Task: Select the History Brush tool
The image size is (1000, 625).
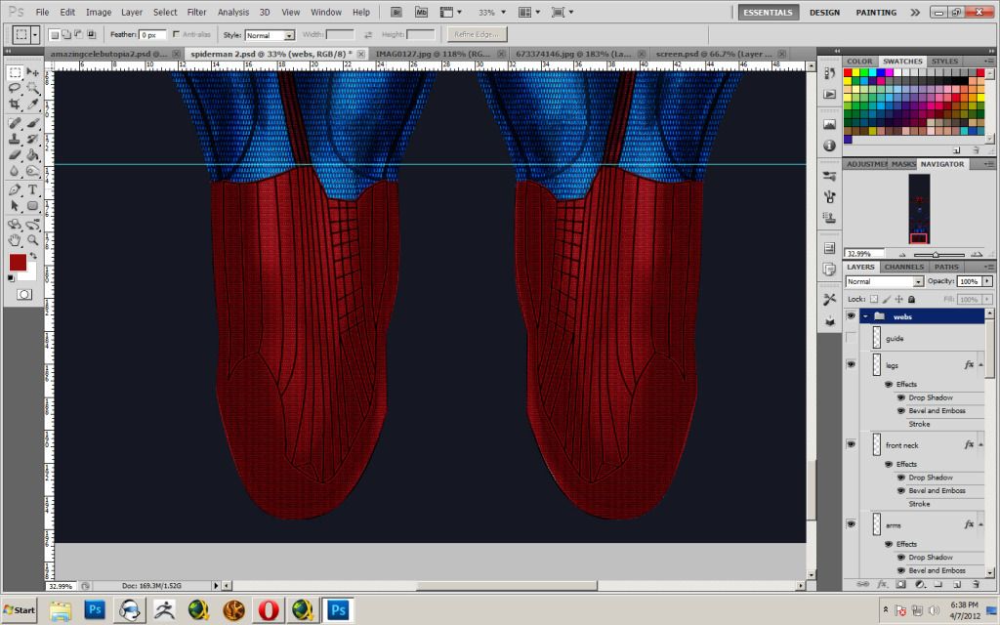Action: pos(32,139)
